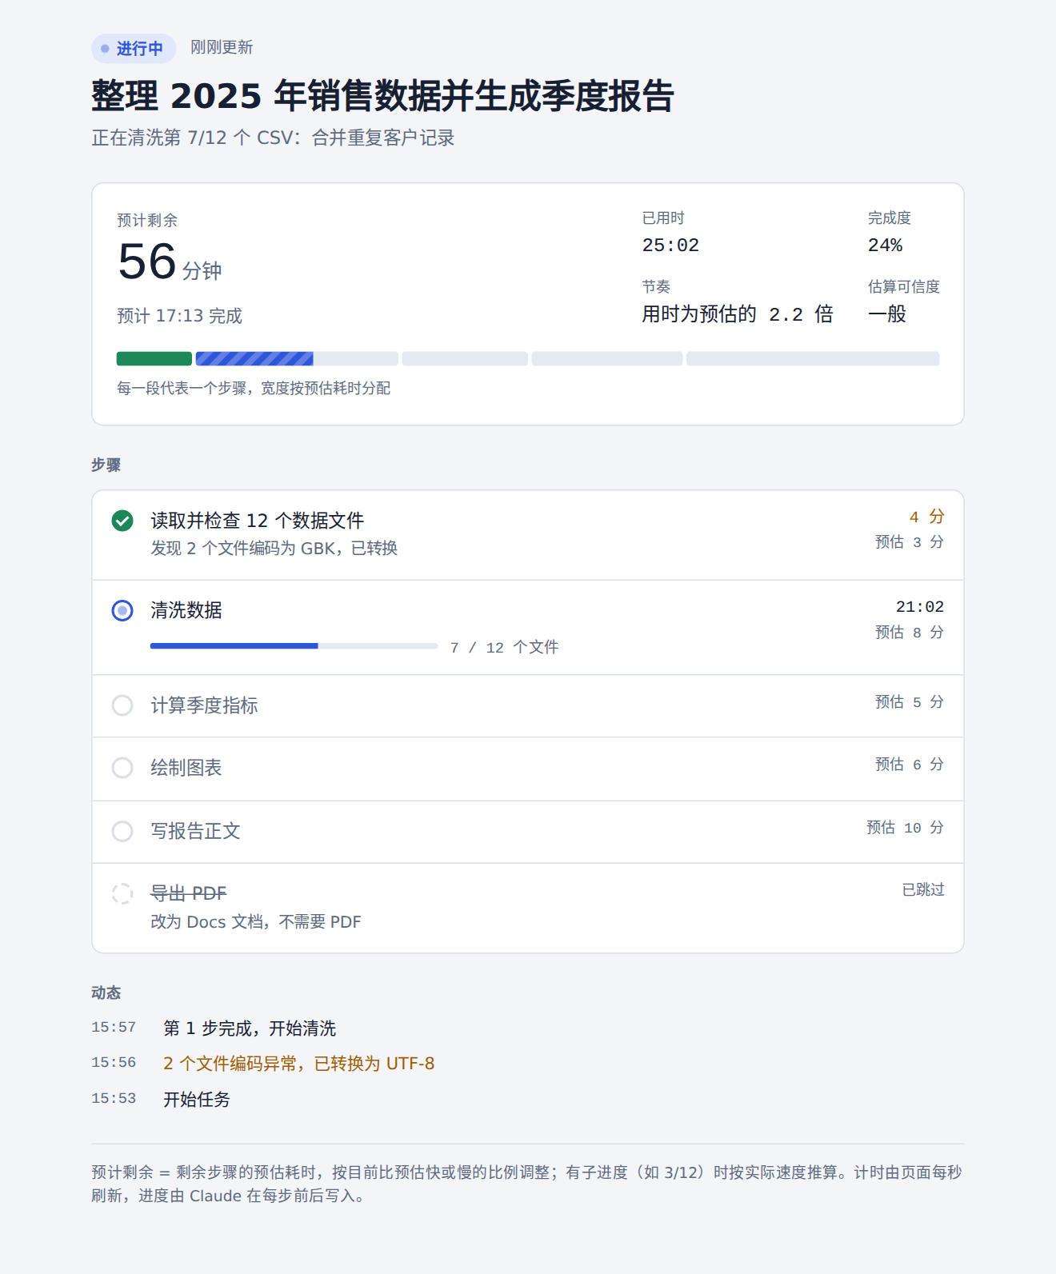The width and height of the screenshot is (1056, 1274).
Task: Click the 预估 5 分 estimate
Action: (x=910, y=702)
